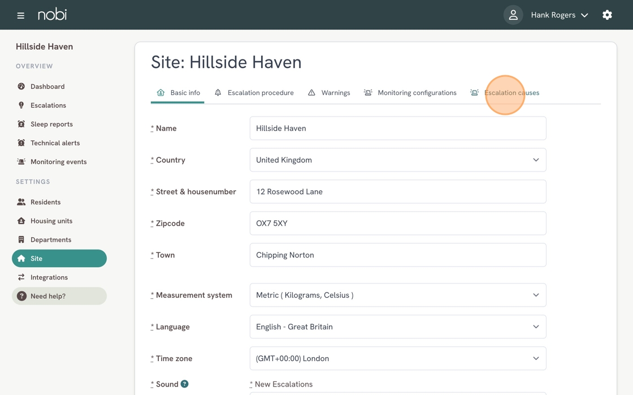
Task: Go to Housing units in sidebar
Action: (x=51, y=221)
